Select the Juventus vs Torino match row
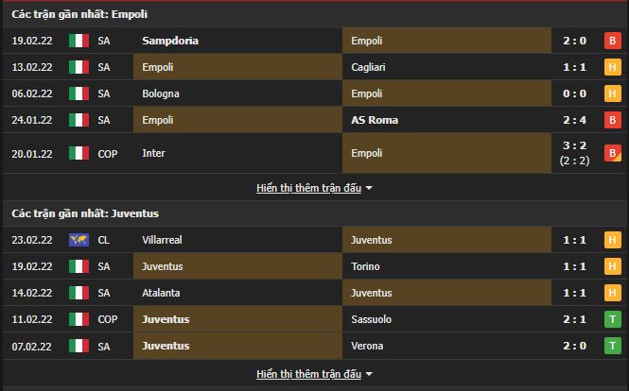The width and height of the screenshot is (629, 391). [x=314, y=266]
